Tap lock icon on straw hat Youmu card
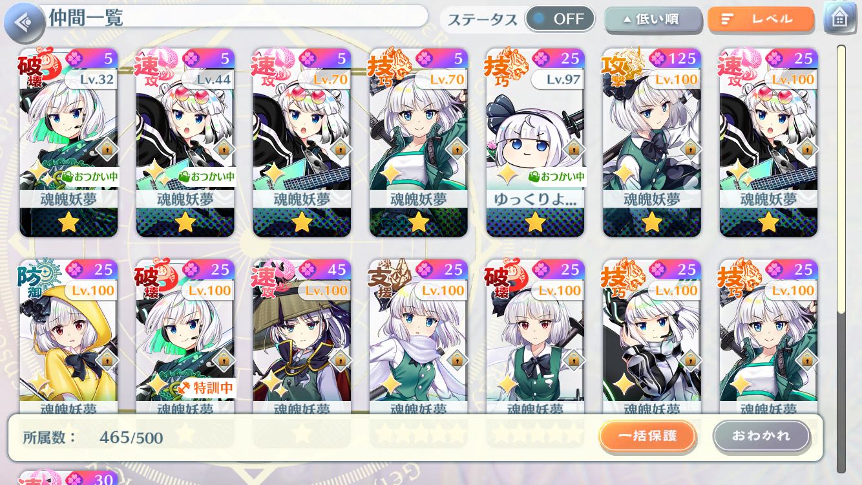 [340, 360]
